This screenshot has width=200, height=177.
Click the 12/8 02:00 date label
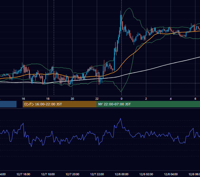(x=146, y=174)
